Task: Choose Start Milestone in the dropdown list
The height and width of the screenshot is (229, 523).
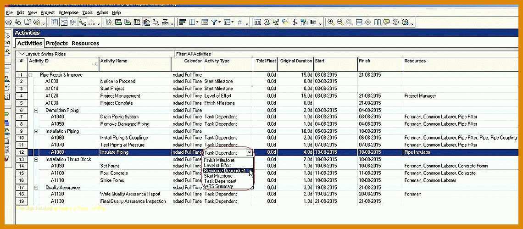Action: pos(218,176)
